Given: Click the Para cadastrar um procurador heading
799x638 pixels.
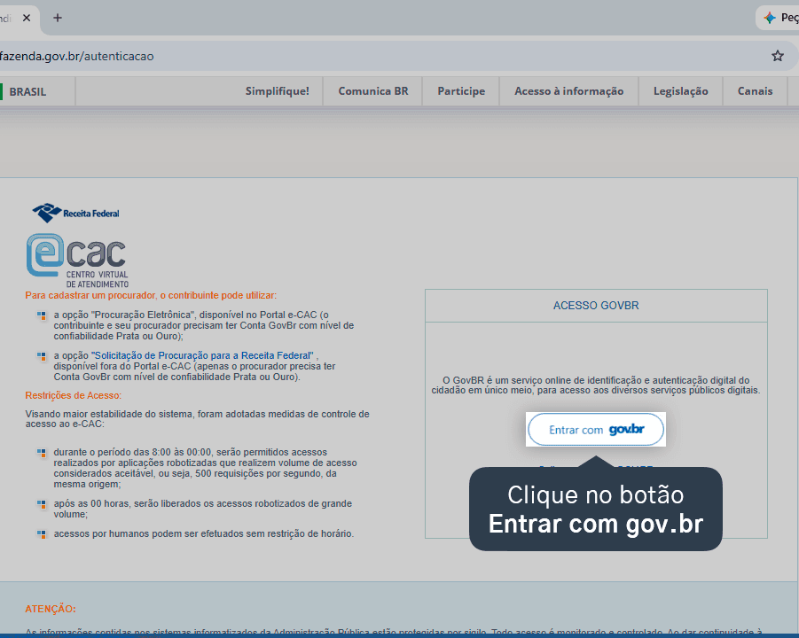Looking at the screenshot, I should click(x=151, y=295).
